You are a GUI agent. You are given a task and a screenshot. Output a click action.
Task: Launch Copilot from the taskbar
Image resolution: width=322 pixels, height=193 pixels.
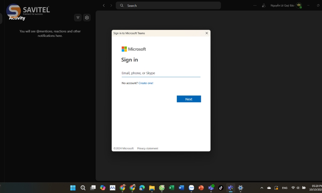(103, 188)
